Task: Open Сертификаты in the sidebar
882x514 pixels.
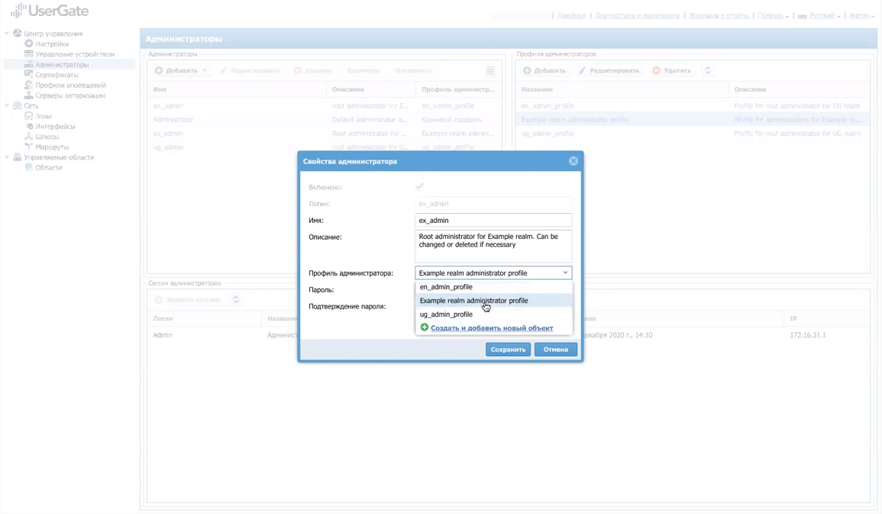Action: pos(57,75)
